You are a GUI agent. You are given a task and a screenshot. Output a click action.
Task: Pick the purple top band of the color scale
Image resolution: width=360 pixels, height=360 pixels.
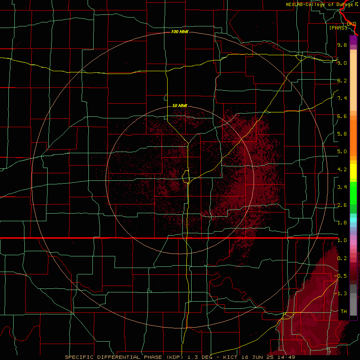(x=353, y=40)
